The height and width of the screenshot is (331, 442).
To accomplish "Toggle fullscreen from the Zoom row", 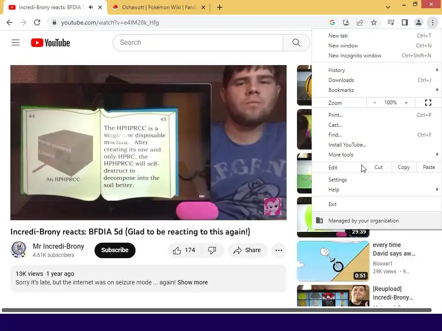I will (x=428, y=103).
